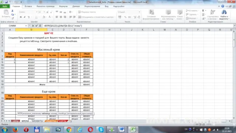The height and width of the screenshot is (133, 236).
Task: Expand the Name Box dropdown arrow
Action: point(26,26)
